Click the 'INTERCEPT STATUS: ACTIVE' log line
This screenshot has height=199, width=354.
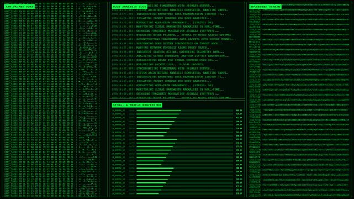click(168, 52)
